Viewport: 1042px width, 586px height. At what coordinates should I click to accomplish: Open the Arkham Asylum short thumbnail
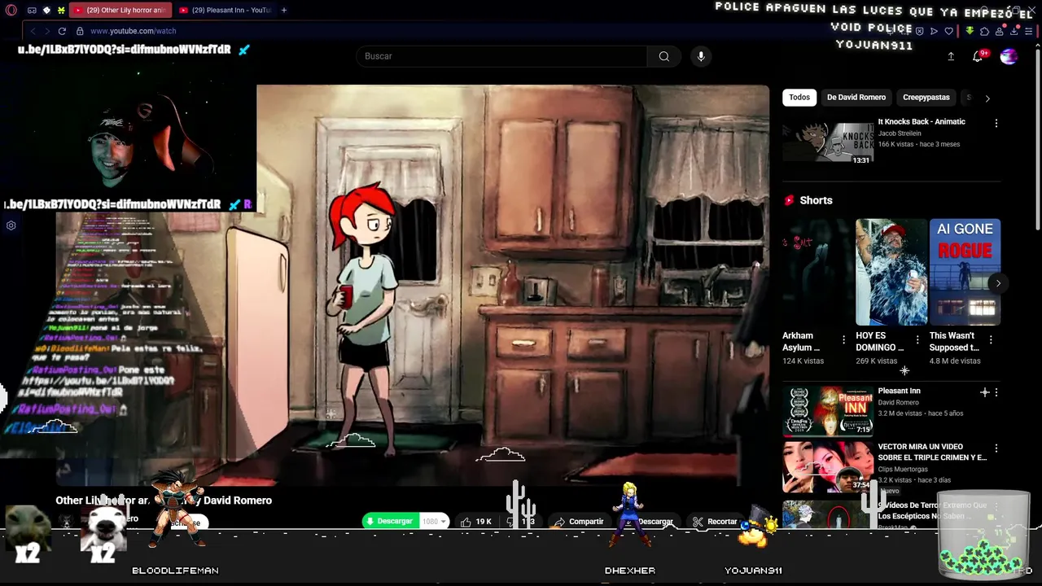pos(817,272)
